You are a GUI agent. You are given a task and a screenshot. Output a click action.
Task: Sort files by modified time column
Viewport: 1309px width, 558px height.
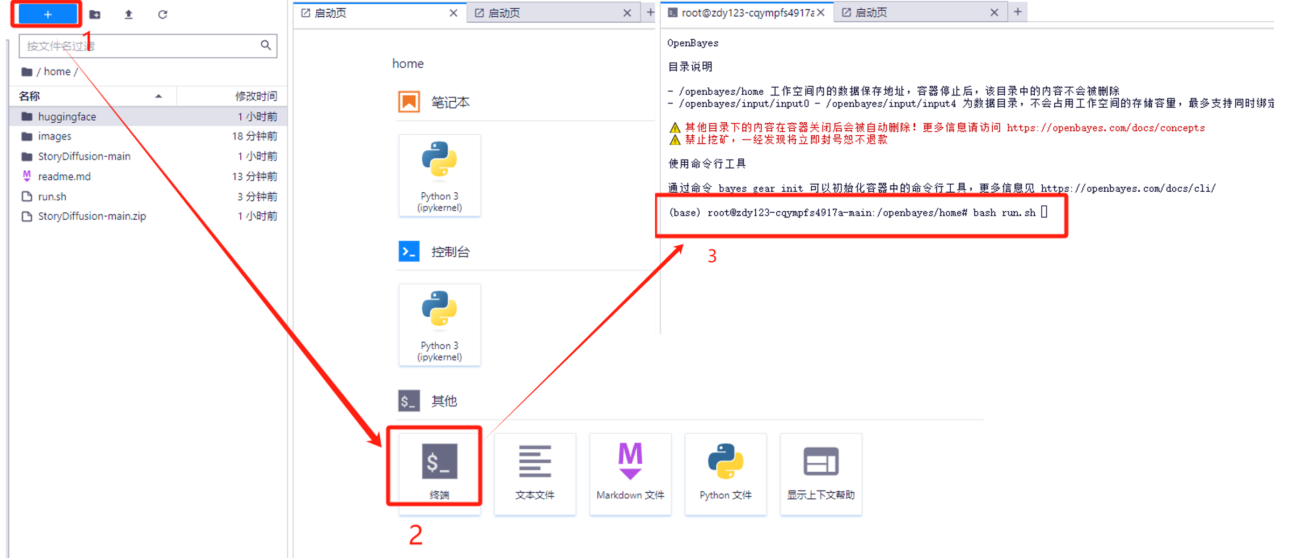point(256,96)
